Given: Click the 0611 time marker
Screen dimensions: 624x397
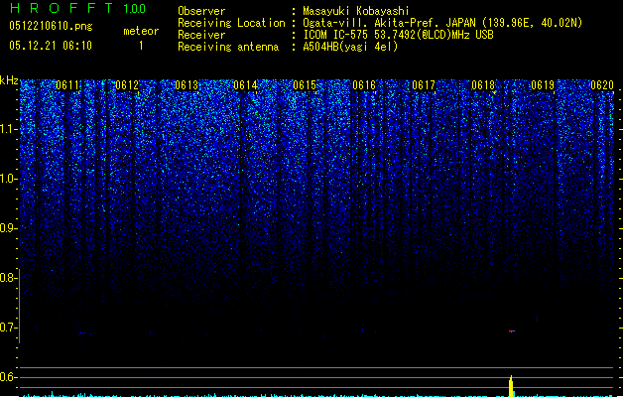Looking at the screenshot, I should (67, 85).
